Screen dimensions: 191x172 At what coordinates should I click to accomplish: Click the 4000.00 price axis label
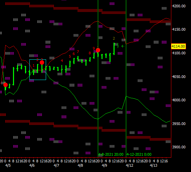pos(179,100)
